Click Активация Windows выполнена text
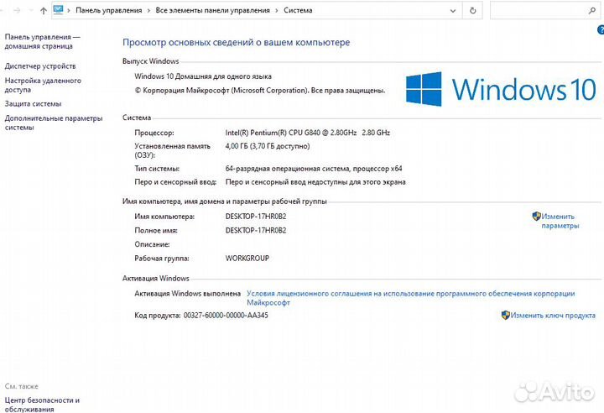604x413 pixels. (x=188, y=294)
